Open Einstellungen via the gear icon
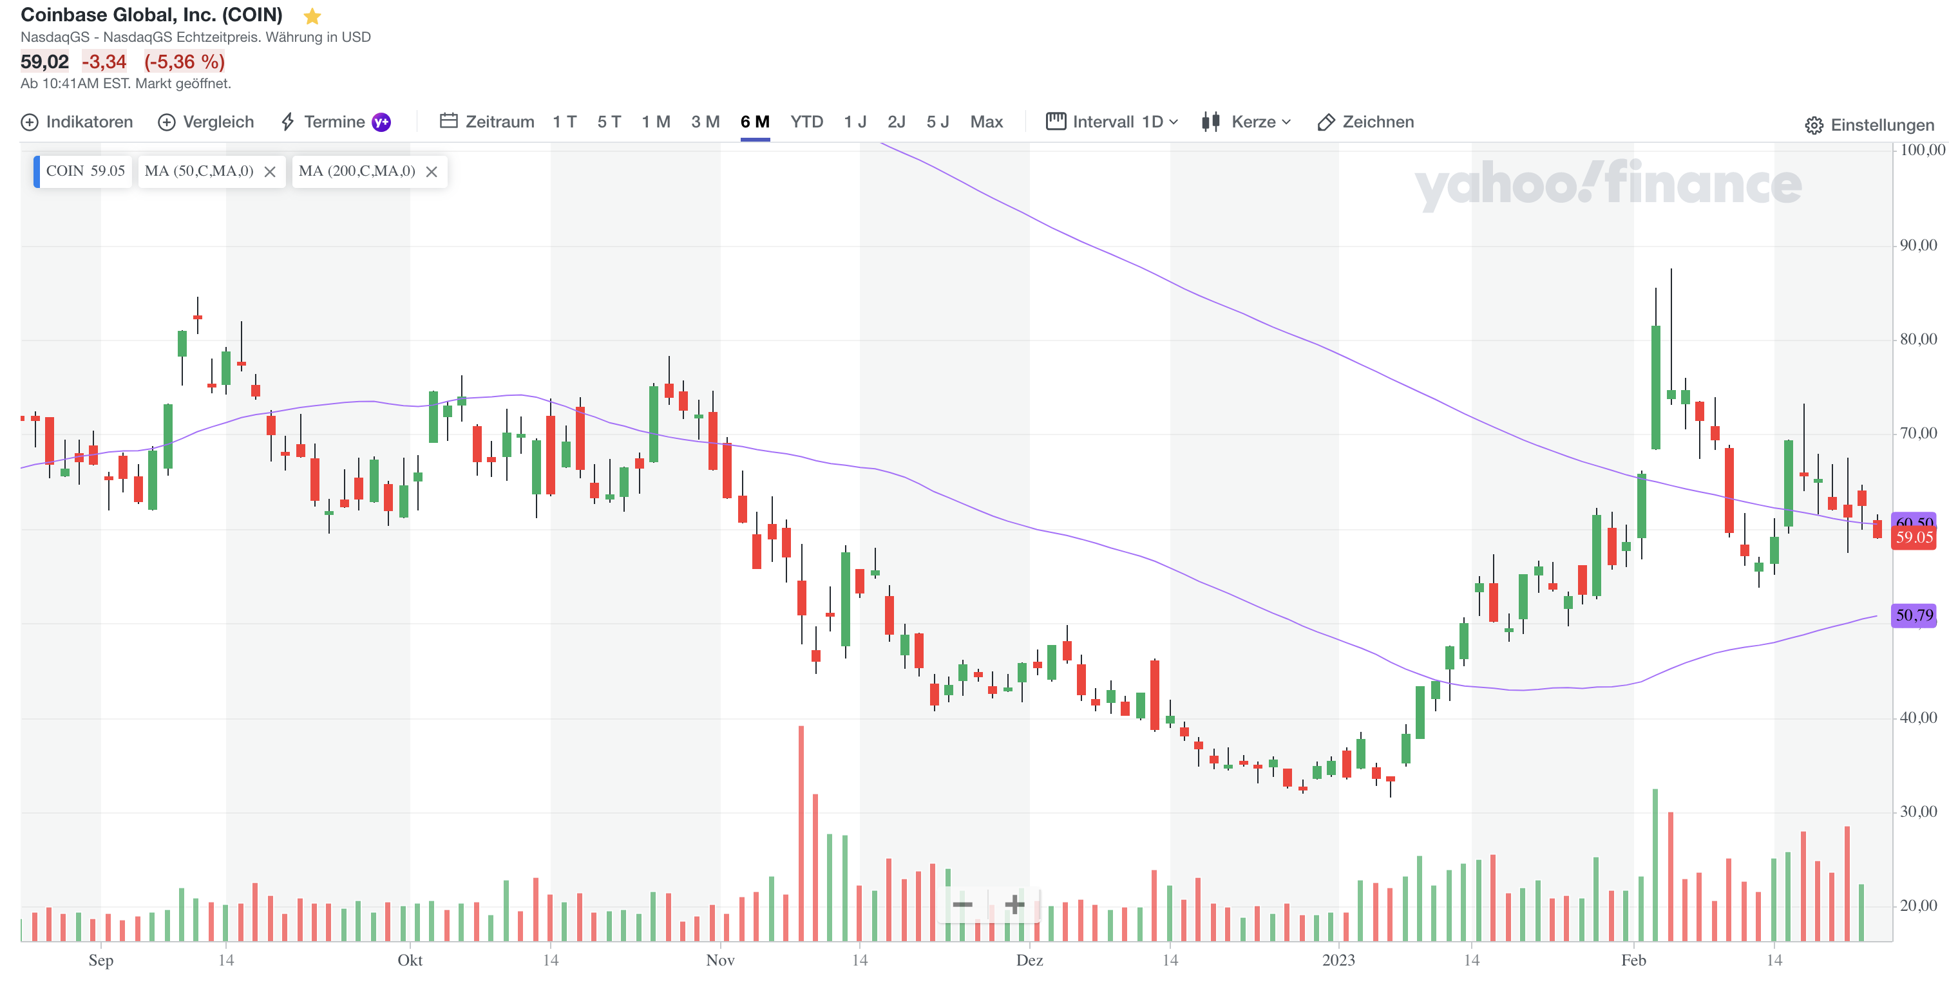This screenshot has height=981, width=1949. click(x=1814, y=126)
